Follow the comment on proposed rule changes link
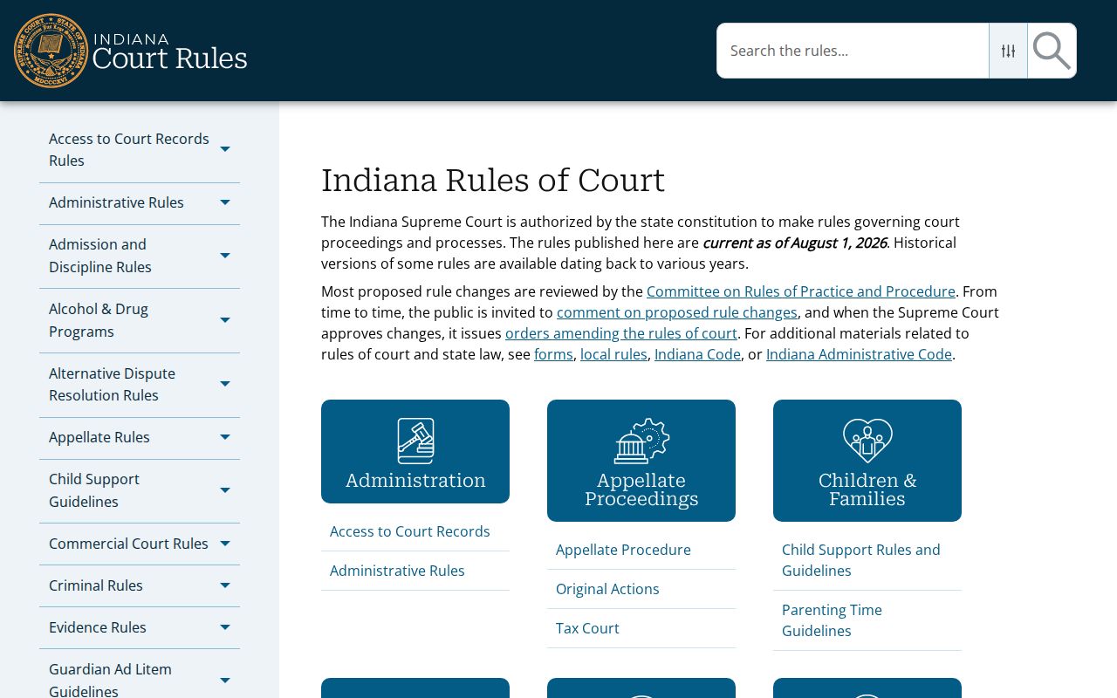Screen dimensions: 1117x698 (677, 312)
